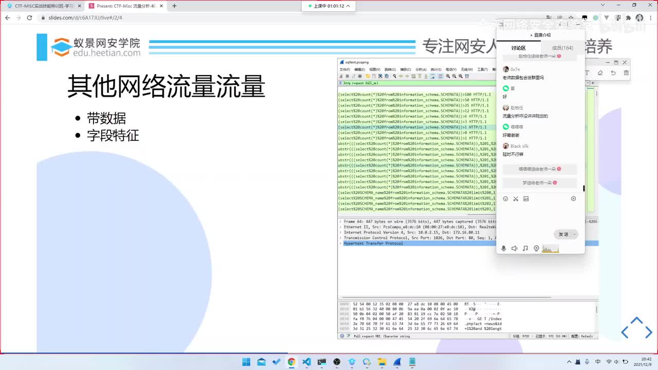Reload the slides page
Screen dimensions: 658x370
[29, 17]
